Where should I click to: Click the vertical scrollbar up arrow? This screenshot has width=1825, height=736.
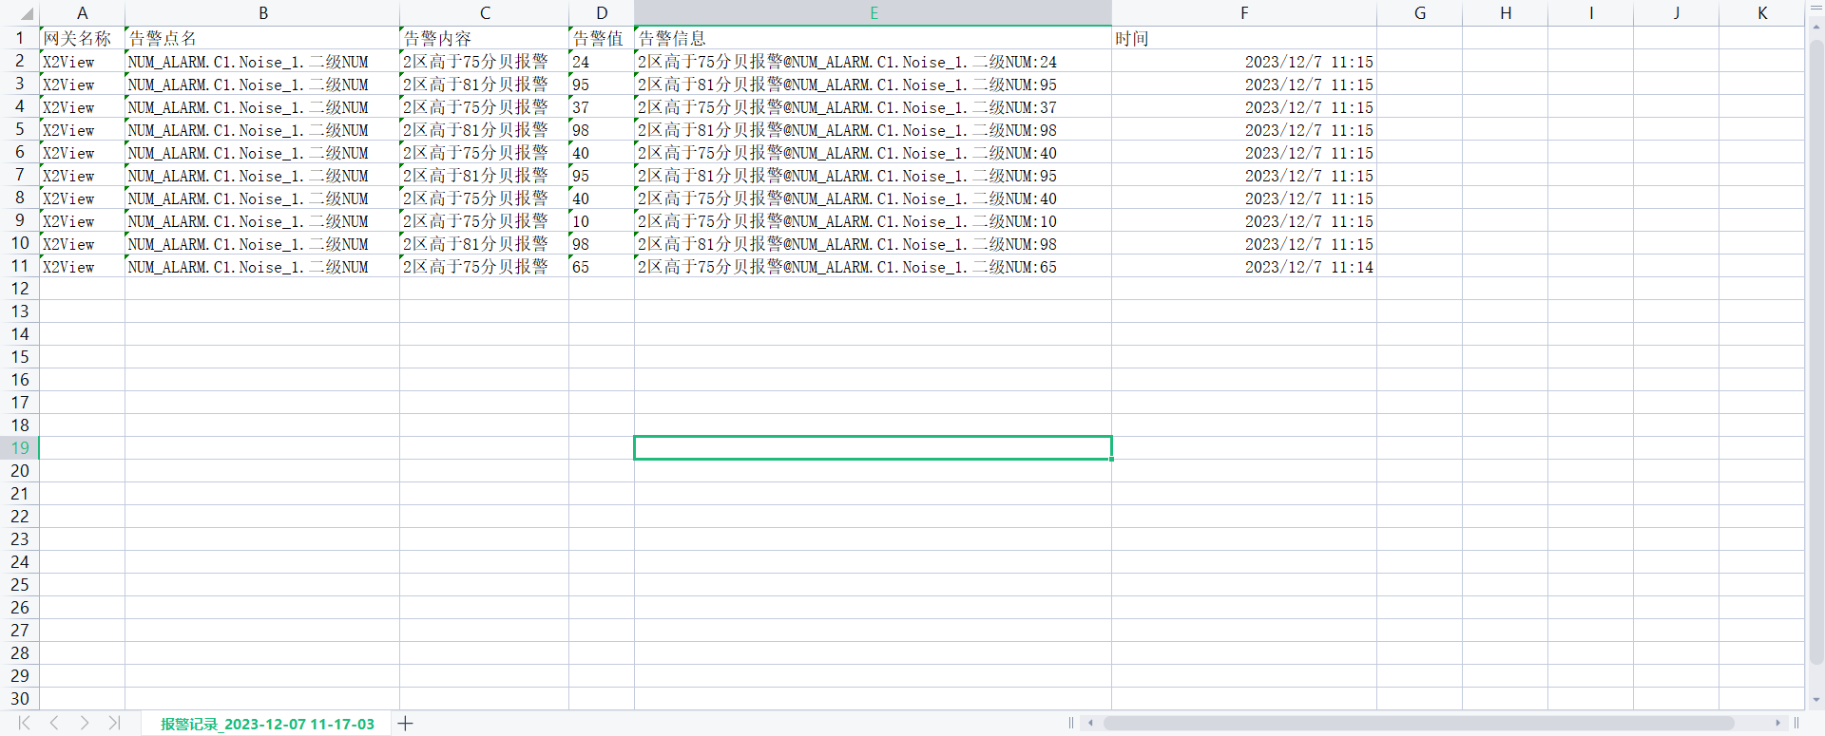(x=1815, y=27)
